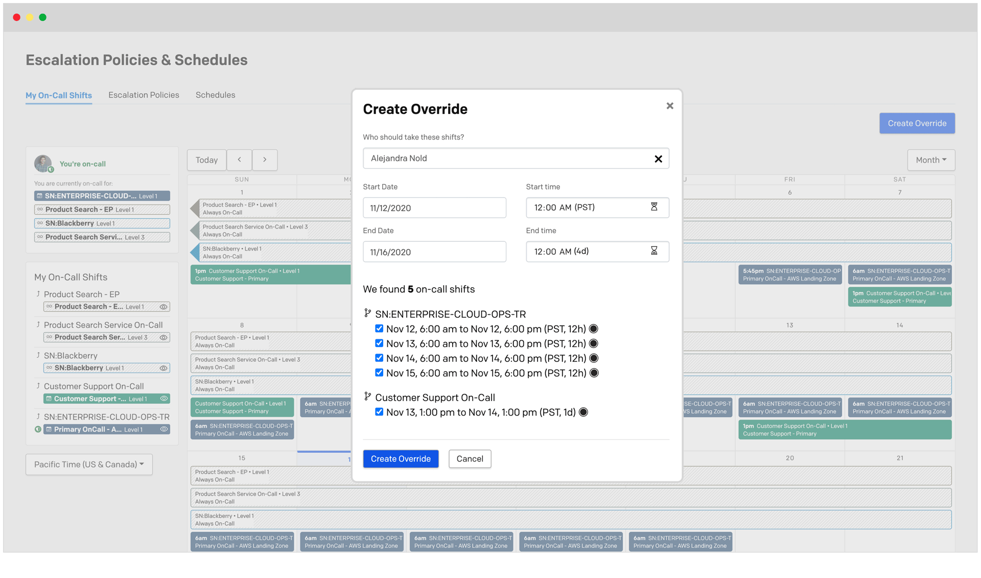981x578 pixels.
Task: Clear the Alejandra Nold selection with X
Action: [x=658, y=159]
